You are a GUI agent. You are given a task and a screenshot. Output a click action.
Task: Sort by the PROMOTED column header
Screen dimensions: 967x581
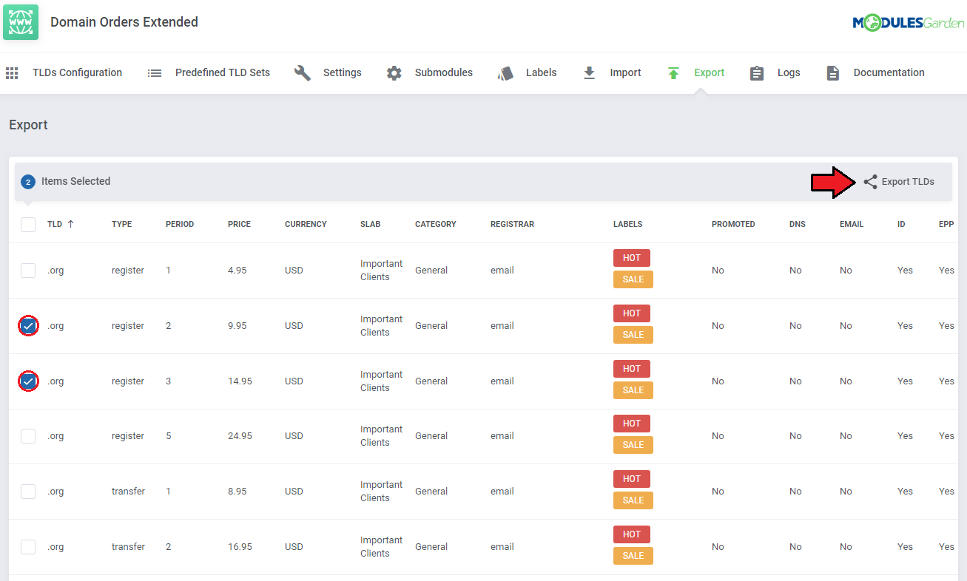pyautogui.click(x=733, y=224)
